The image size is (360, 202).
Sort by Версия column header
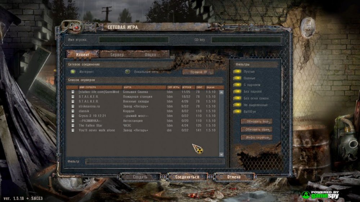point(215,87)
